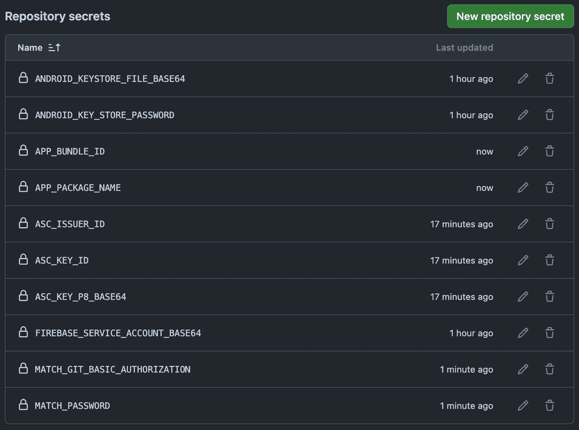Edit the ASC_ISSUER_ID secret value

(523, 224)
